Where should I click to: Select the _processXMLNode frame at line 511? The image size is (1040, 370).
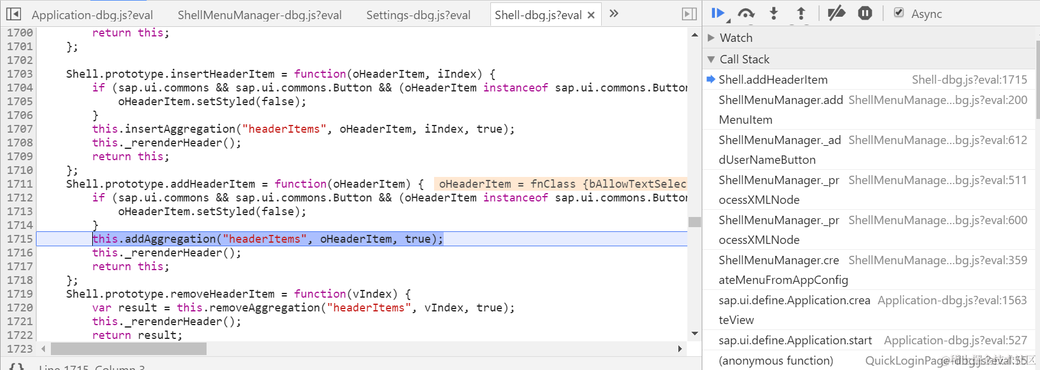pyautogui.click(x=869, y=190)
